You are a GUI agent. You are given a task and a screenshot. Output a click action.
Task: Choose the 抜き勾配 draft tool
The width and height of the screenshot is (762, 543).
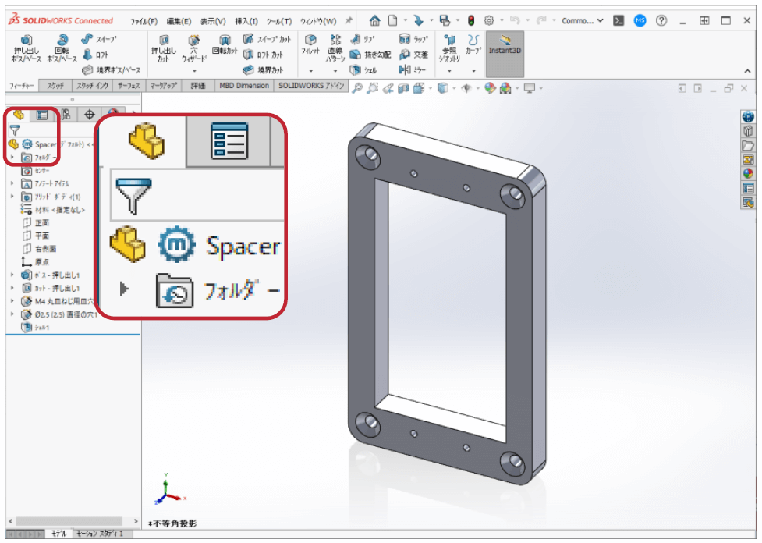pyautogui.click(x=370, y=55)
